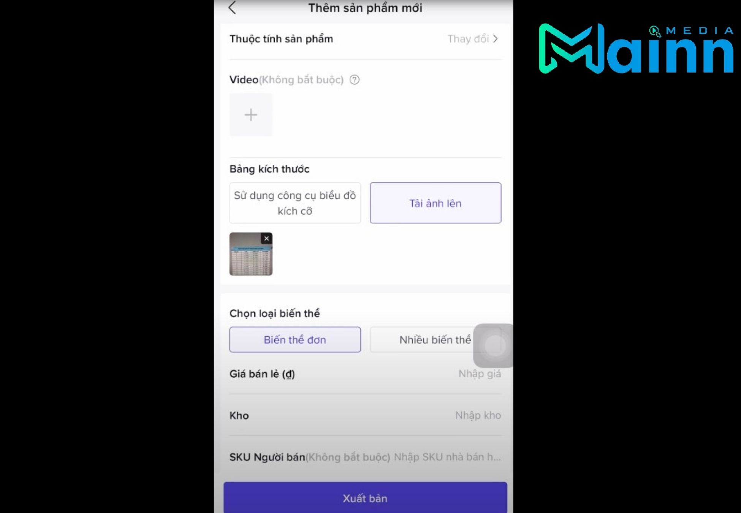Select Biến thể đơn radio button
The image size is (741, 513).
coord(294,339)
